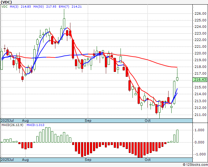Click the 218.00 price axis label
The height and width of the screenshot is (167, 208).
coord(200,67)
